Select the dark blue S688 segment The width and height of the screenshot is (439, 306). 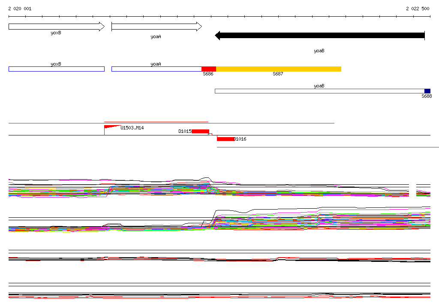click(x=427, y=91)
